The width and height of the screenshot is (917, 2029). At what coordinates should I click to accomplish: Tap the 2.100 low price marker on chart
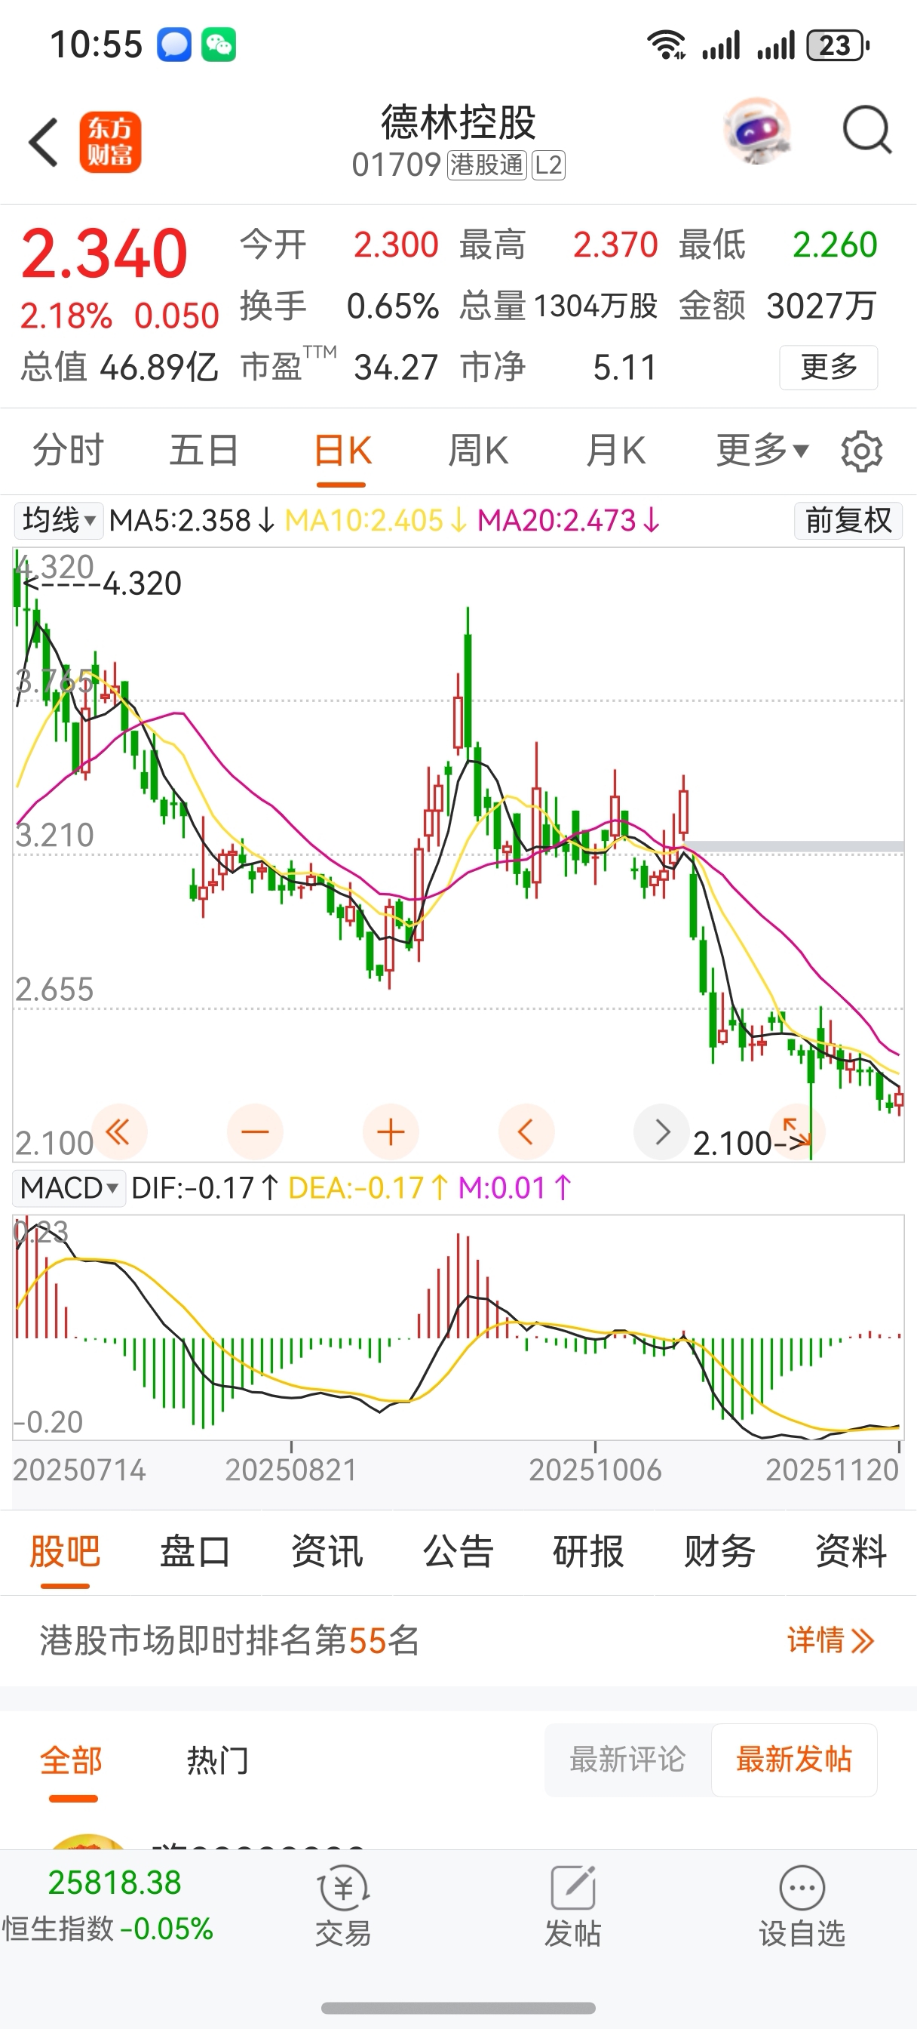(x=752, y=1144)
